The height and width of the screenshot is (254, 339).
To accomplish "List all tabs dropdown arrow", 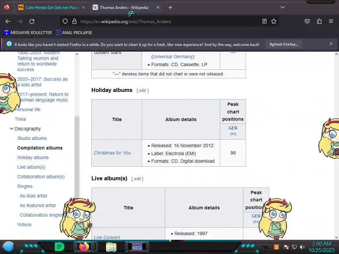I will pyautogui.click(x=283, y=7).
